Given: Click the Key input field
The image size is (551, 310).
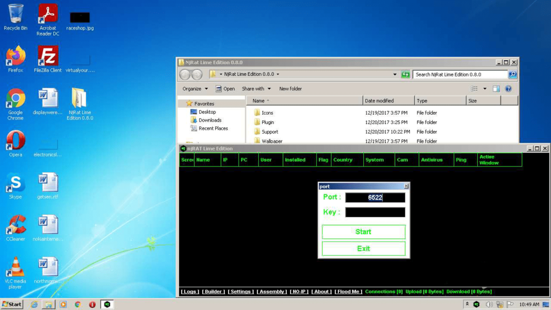Looking at the screenshot, I should [375, 212].
